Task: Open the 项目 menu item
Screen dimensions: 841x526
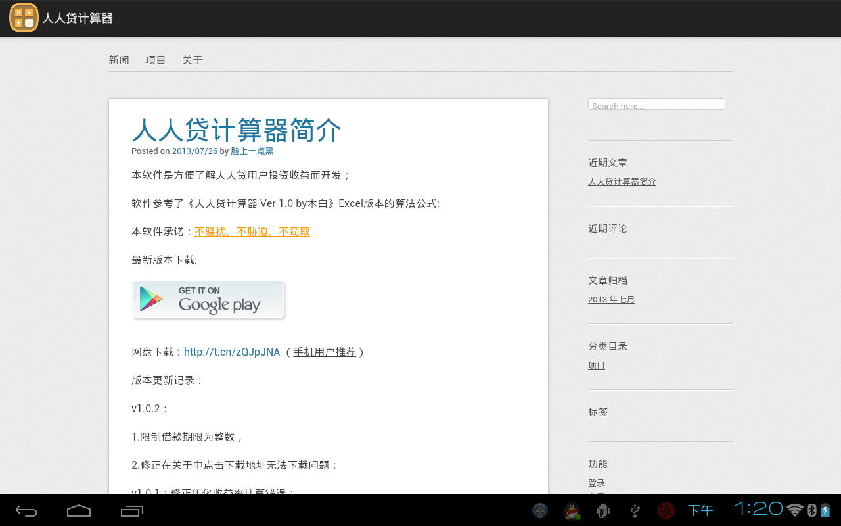Action: [x=156, y=60]
